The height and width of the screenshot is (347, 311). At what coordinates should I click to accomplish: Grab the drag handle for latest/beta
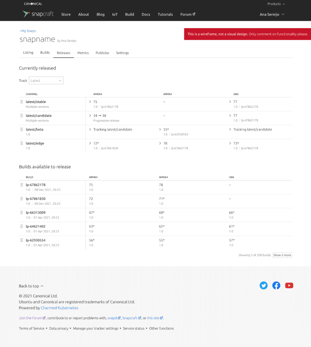[x=22, y=129]
